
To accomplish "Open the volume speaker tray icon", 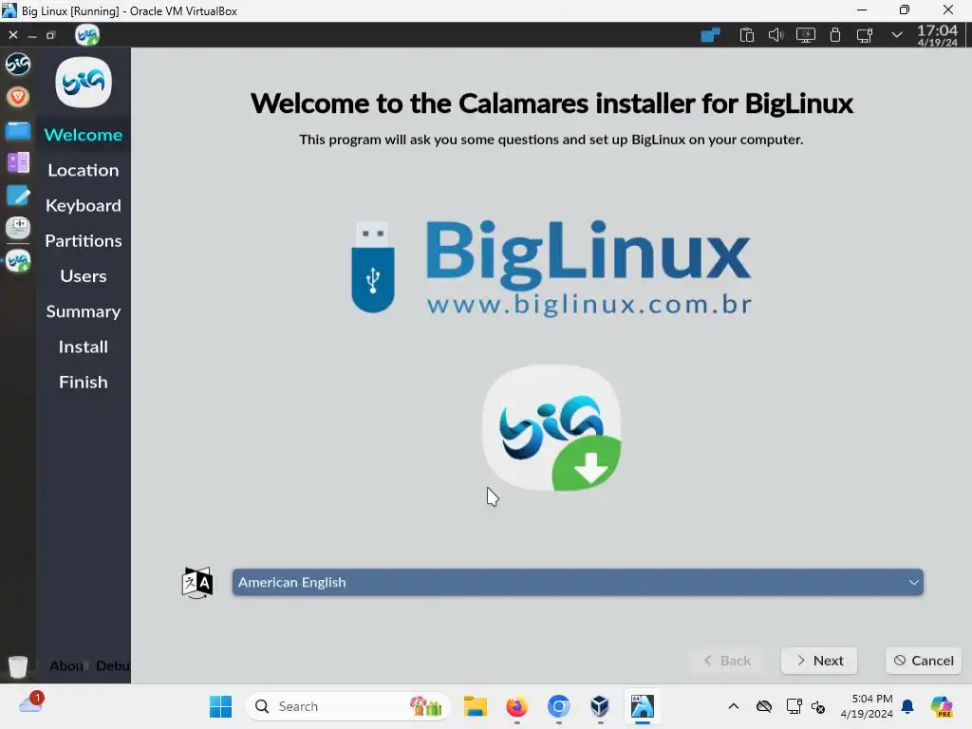I will 776,35.
